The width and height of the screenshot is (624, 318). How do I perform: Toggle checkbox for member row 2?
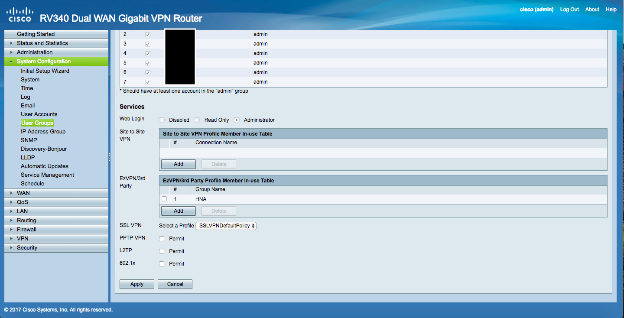pyautogui.click(x=148, y=34)
